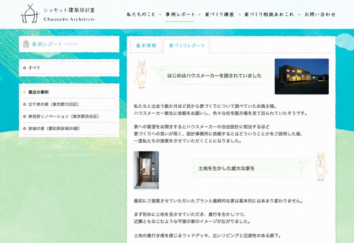Image resolution: width=354 pixels, height=243 pixels.
Task: Click the cat illustration beside 土地を生かした bubble
Action: click(322, 166)
